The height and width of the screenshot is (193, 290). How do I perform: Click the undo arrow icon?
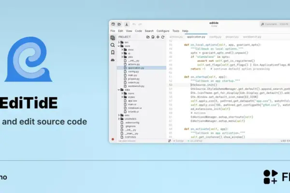click(x=134, y=24)
